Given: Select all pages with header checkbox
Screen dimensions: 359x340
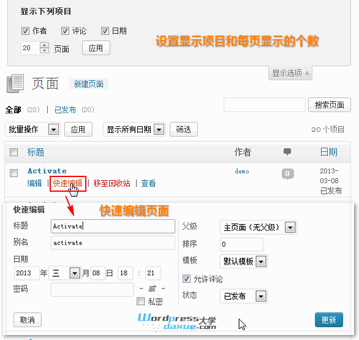Looking at the screenshot, I should (13, 152).
